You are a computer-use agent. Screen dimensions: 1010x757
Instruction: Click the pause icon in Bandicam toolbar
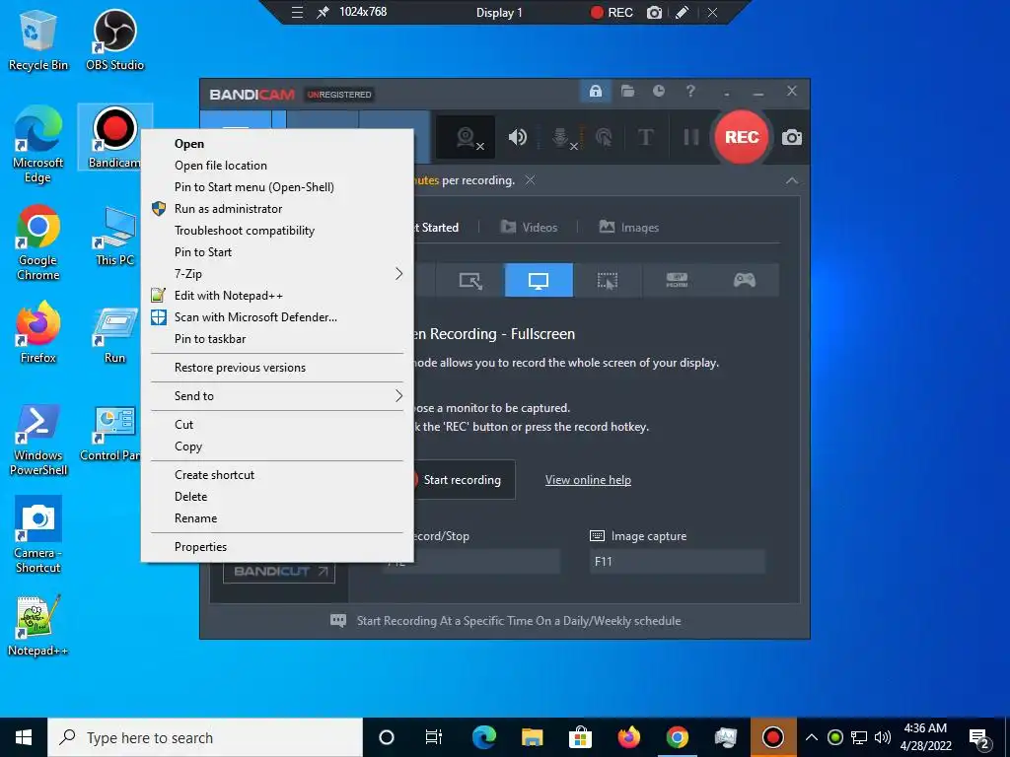click(x=690, y=137)
